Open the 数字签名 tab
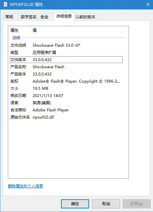The image size is (153, 212). (x=28, y=17)
